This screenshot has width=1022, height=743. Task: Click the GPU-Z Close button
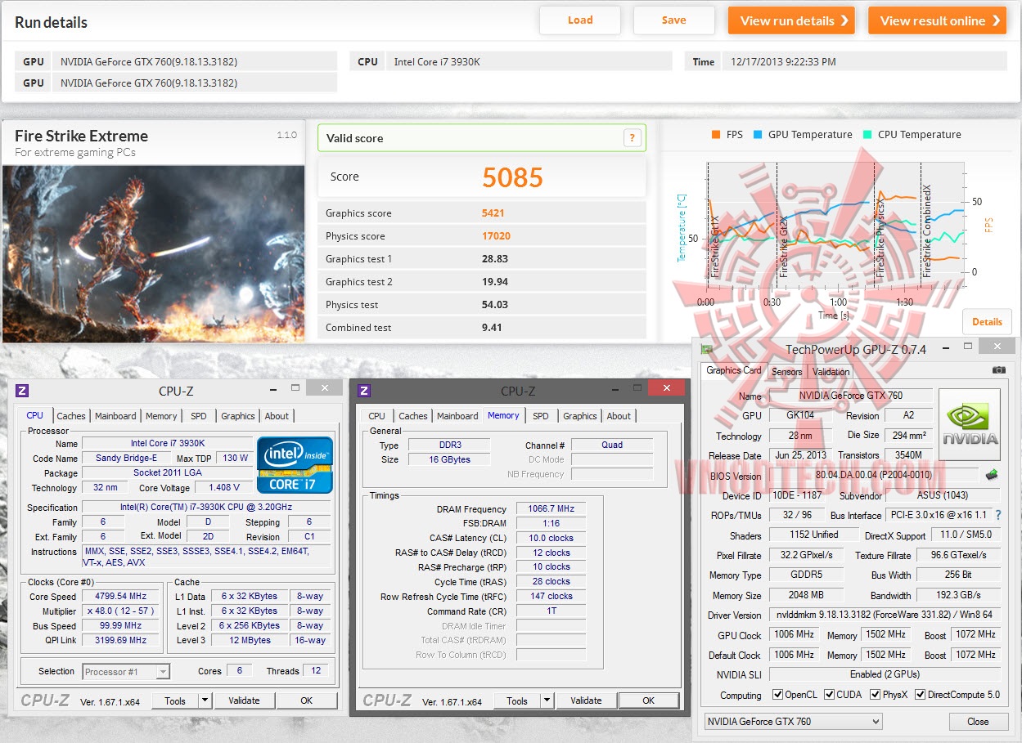(978, 722)
